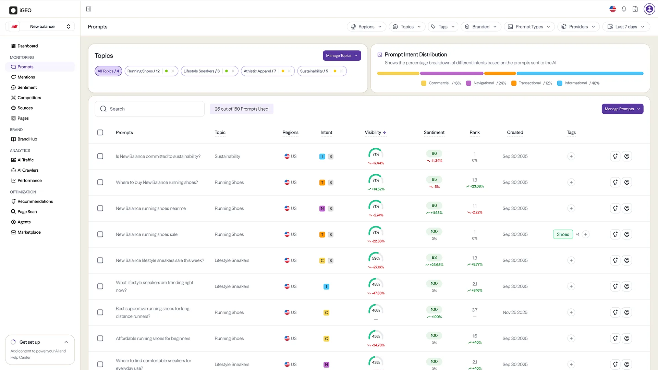Remove the Running Shoes topic chip

tap(173, 71)
